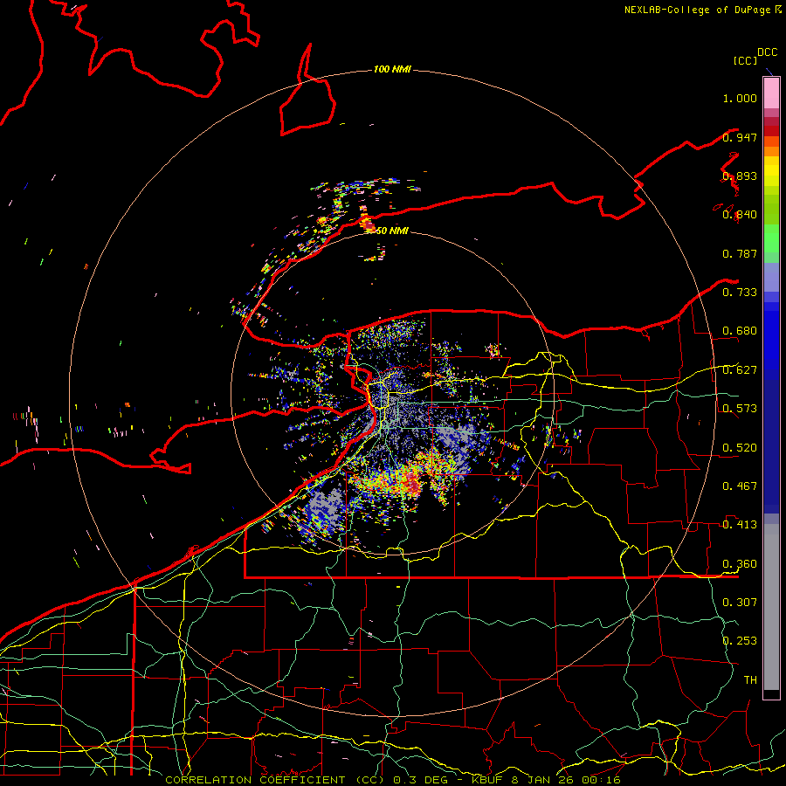Click the large gray segment of the color scale
The image size is (786, 786).
pyautogui.click(x=771, y=607)
